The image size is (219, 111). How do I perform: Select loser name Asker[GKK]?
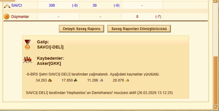[x=49, y=64]
